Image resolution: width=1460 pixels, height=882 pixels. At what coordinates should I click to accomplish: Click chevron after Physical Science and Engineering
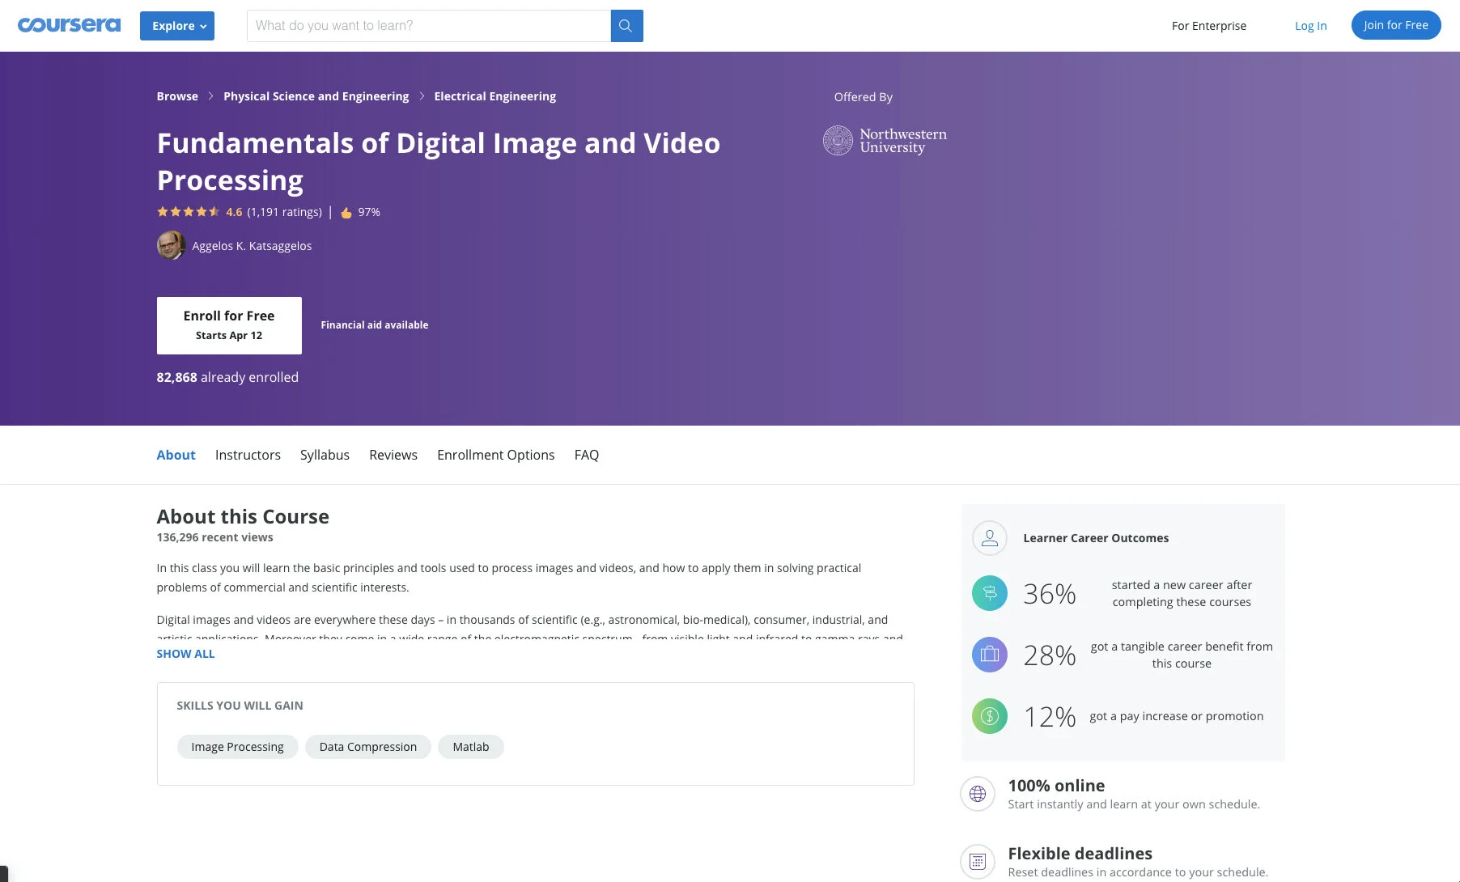point(422,96)
